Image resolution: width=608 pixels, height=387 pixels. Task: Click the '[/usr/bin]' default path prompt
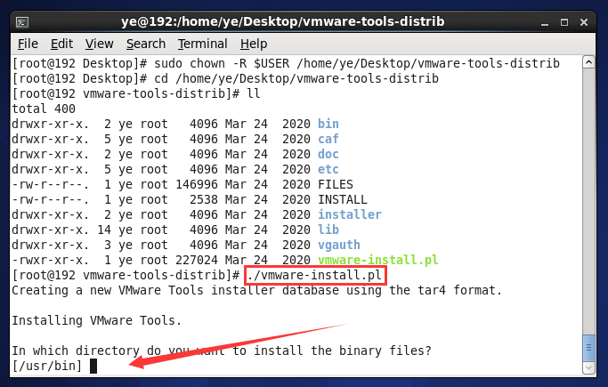tap(47, 366)
